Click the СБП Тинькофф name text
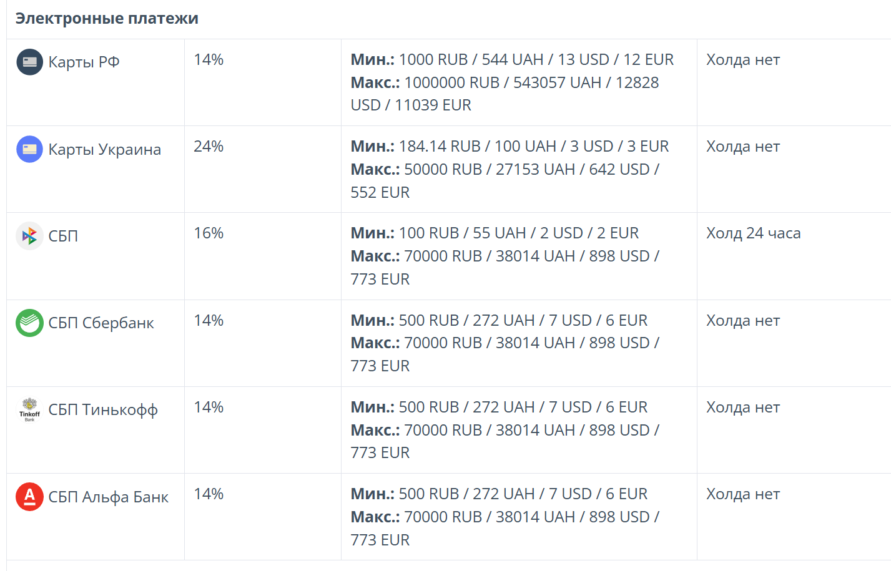 click(102, 409)
